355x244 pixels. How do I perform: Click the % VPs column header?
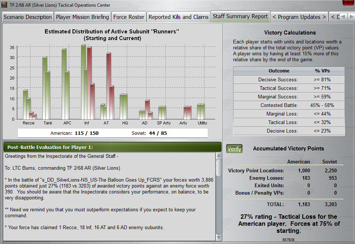tap(322, 71)
